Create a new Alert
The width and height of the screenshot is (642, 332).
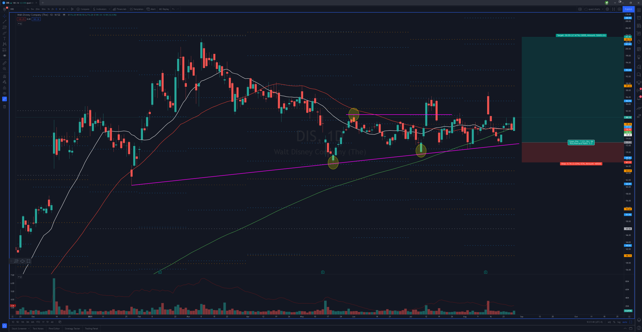[x=151, y=9]
